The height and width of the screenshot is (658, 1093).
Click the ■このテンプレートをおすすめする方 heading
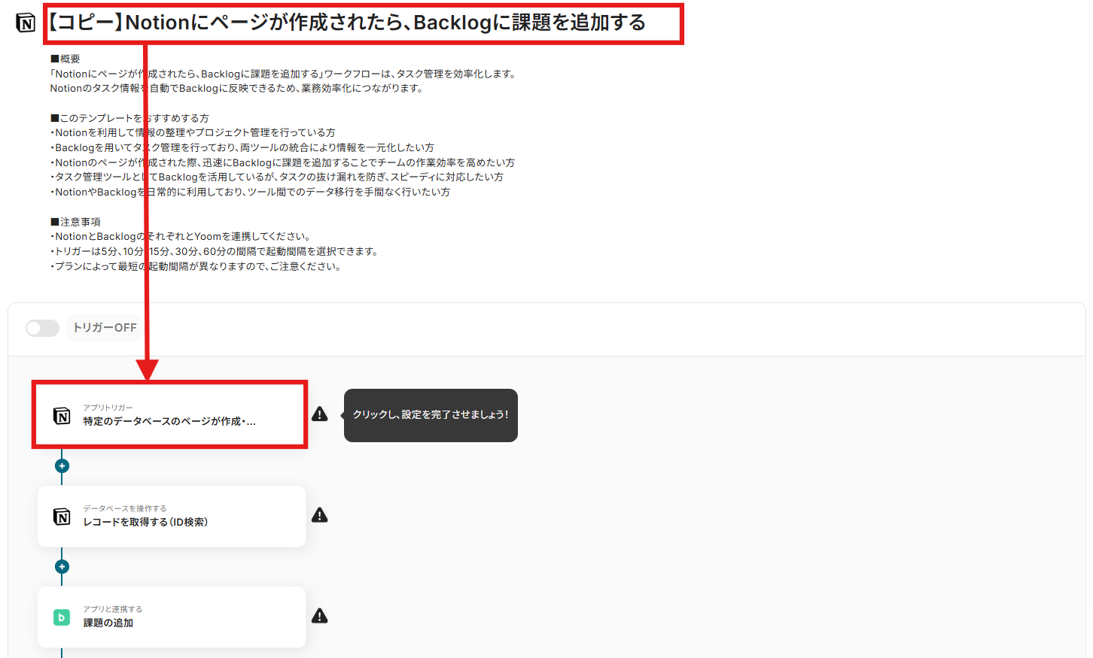129,118
